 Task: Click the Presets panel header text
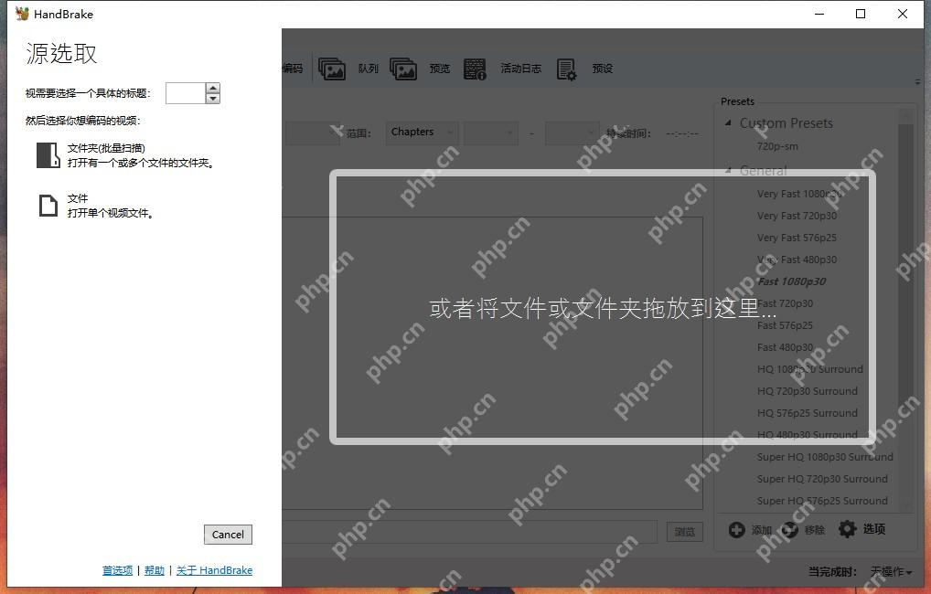tap(737, 101)
